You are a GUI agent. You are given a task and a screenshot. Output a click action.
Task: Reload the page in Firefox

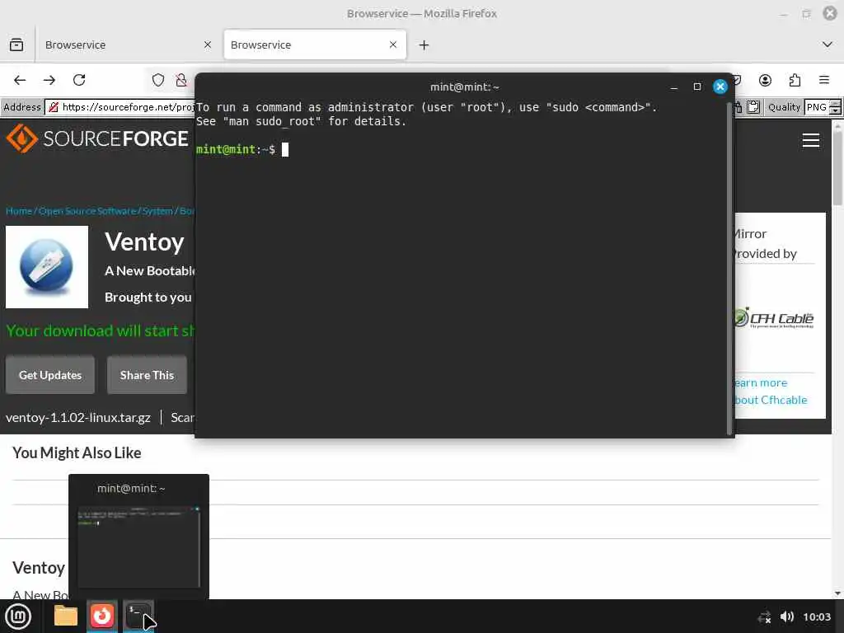(79, 80)
